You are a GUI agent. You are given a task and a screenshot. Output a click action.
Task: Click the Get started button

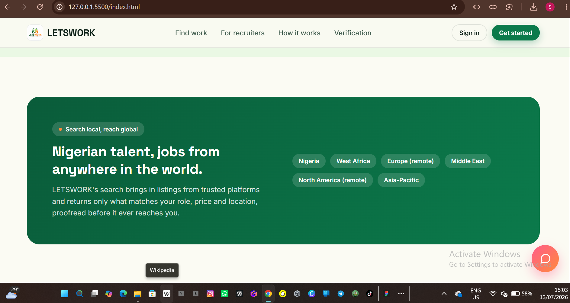point(516,33)
